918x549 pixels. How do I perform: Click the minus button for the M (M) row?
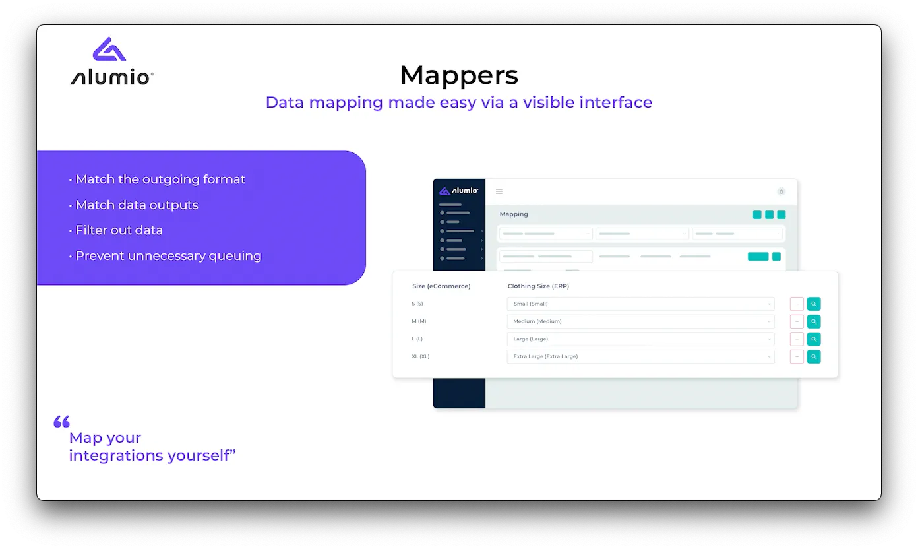797,321
